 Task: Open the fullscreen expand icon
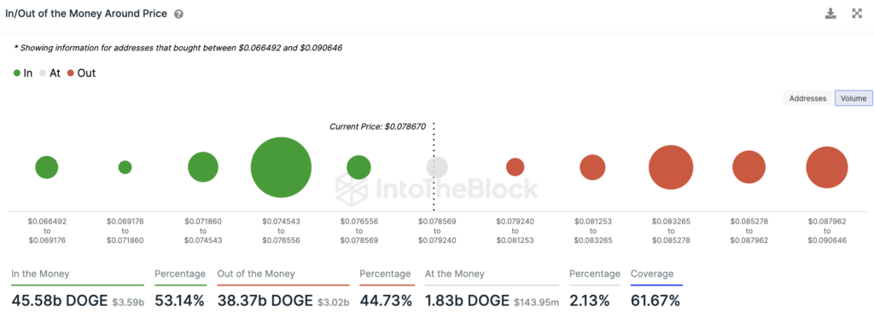[x=857, y=14]
